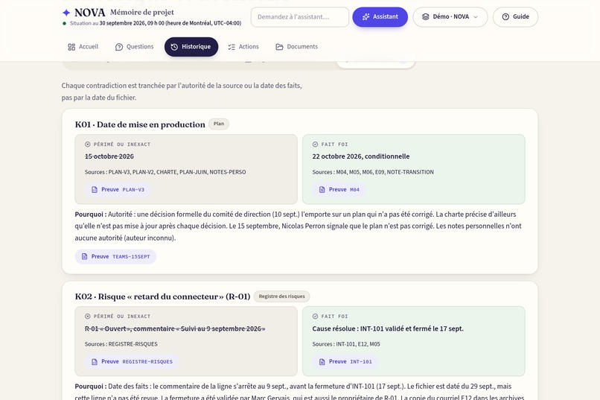The height and width of the screenshot is (400, 600).
Task: Click the K01 · Date de mise en production heading
Action: pyautogui.click(x=140, y=124)
